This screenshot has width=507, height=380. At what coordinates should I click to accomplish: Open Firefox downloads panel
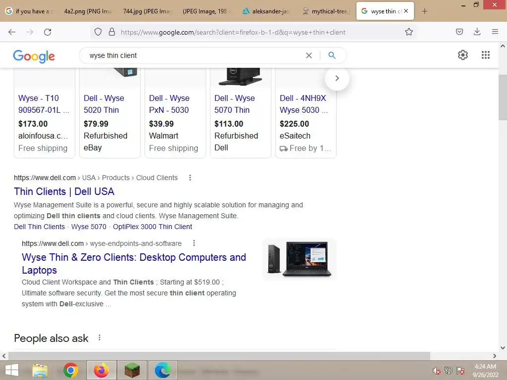[x=477, y=32]
